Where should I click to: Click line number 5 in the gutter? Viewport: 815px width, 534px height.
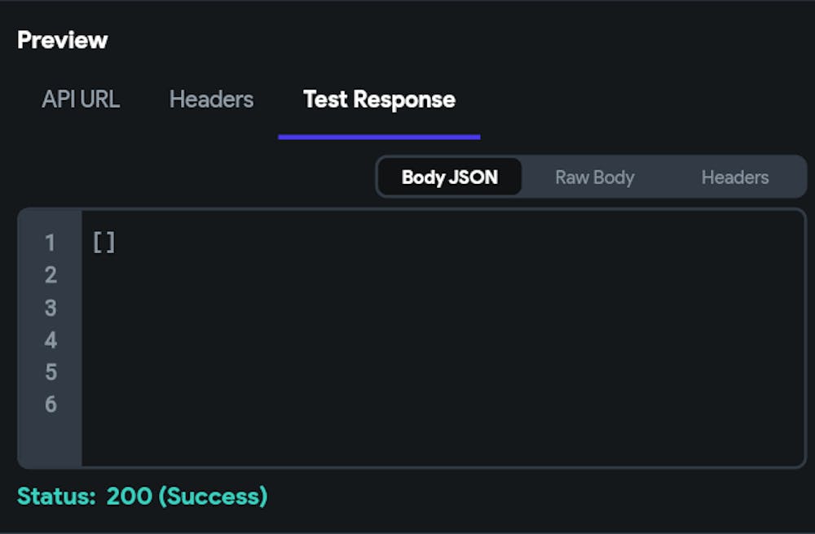[x=51, y=372]
